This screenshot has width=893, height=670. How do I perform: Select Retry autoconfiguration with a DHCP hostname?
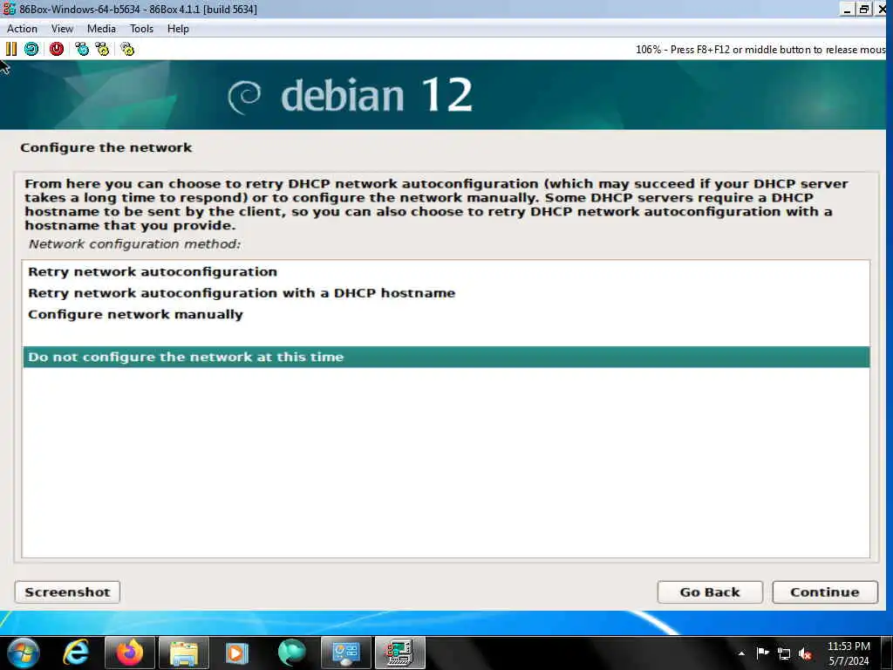[x=446, y=293]
